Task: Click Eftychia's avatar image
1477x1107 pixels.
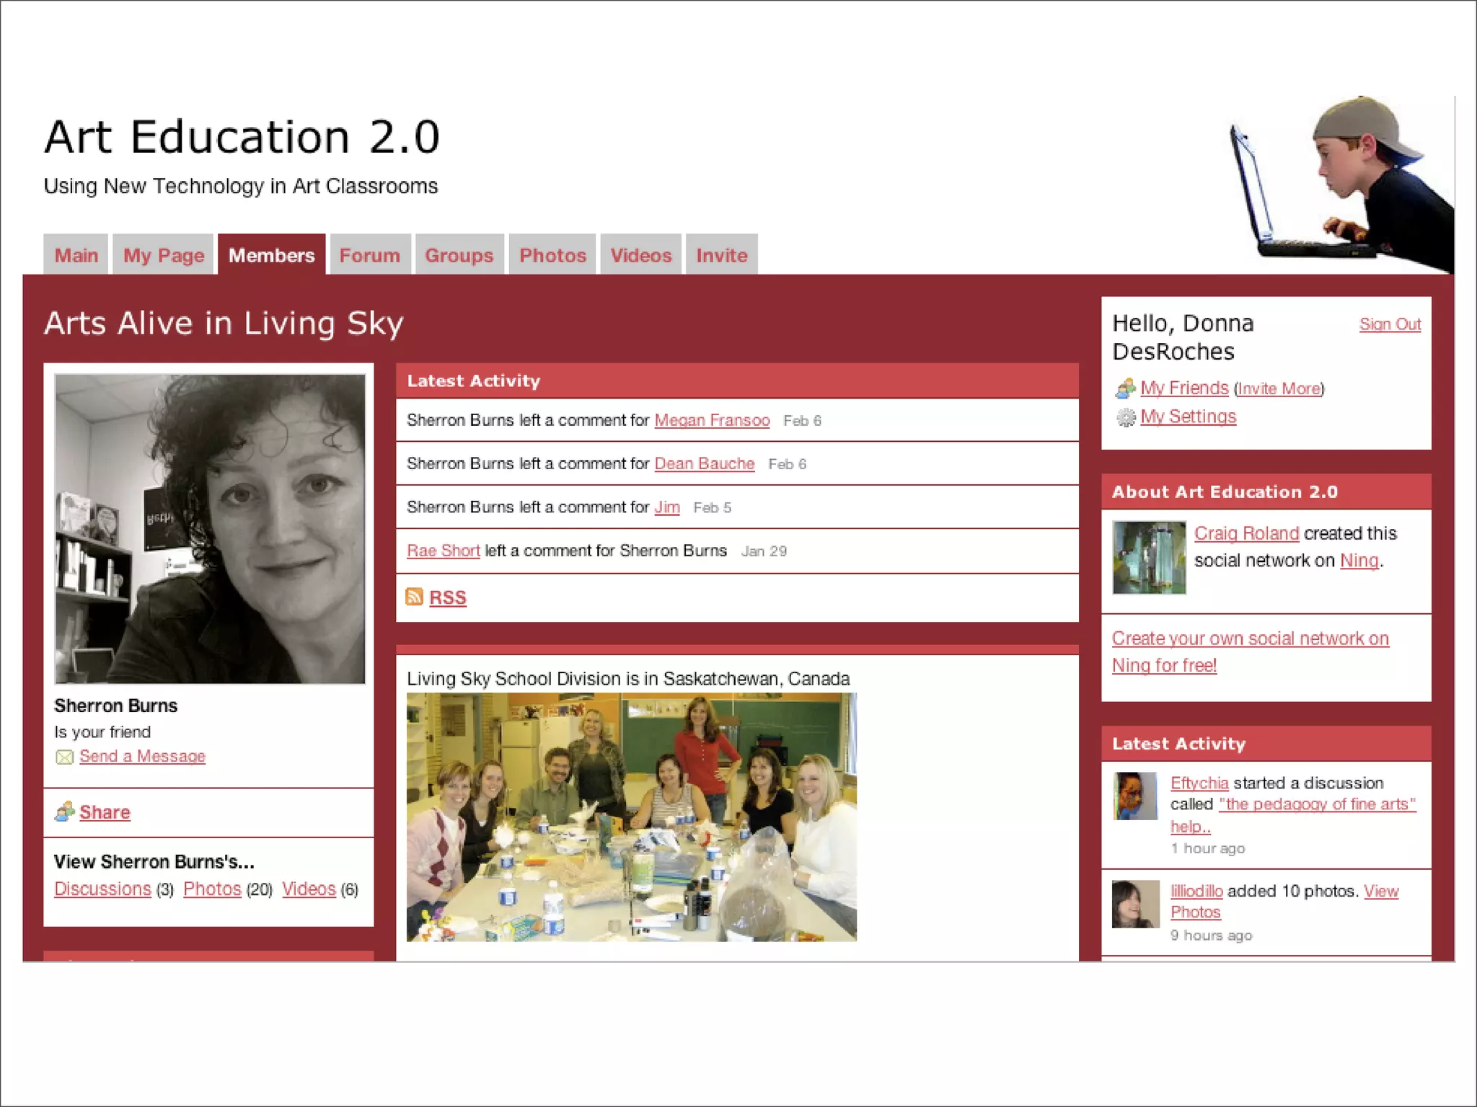Action: (1135, 796)
